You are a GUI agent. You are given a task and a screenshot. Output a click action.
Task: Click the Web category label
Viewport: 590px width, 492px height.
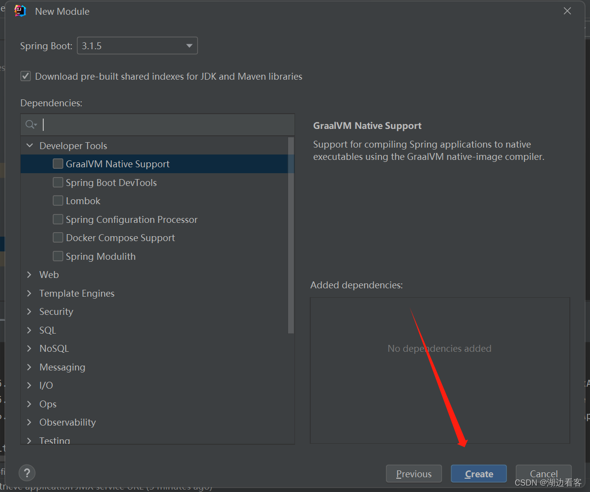[x=49, y=275]
